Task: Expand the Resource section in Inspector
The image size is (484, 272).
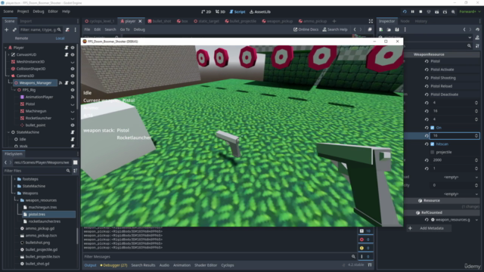Action: click(429, 200)
